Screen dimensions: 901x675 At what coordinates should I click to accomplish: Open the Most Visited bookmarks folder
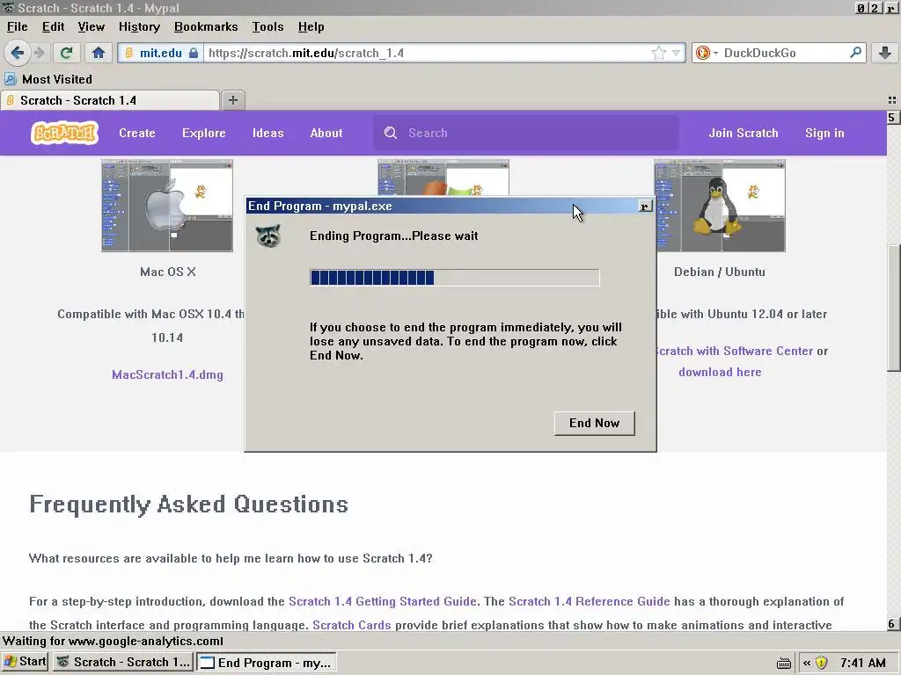click(x=48, y=79)
